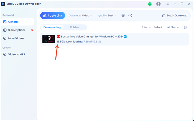This screenshot has height=121, width=194.
Task: Click the Downloading status text
Action: 74,42
